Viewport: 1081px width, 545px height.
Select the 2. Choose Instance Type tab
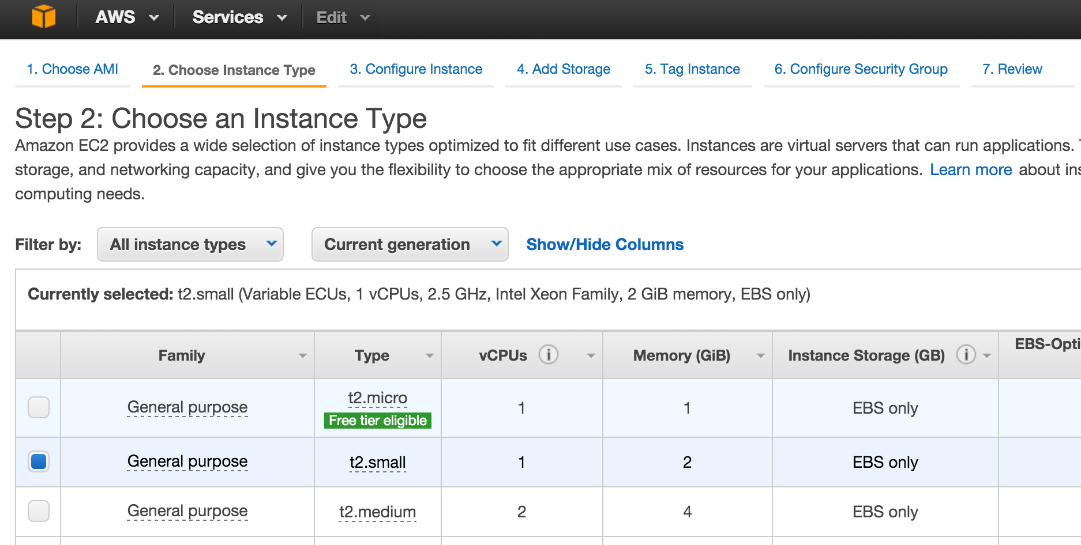pos(234,70)
